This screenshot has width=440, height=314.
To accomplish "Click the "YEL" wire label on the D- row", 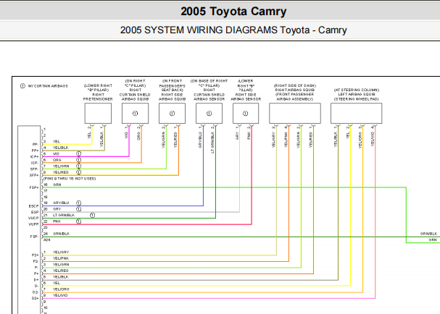I will coord(57,283).
